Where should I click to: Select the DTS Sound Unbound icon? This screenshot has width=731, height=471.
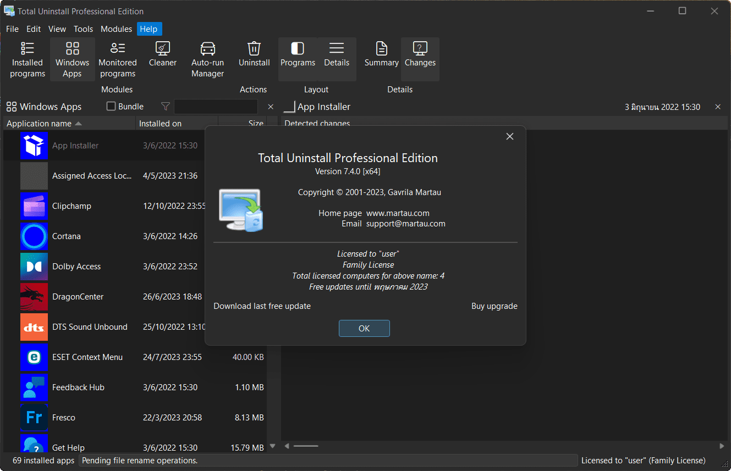coord(34,327)
